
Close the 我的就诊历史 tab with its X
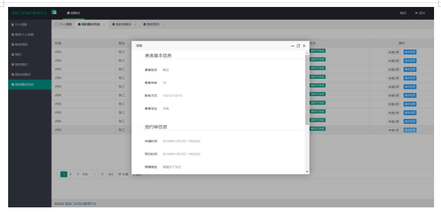click(x=104, y=24)
